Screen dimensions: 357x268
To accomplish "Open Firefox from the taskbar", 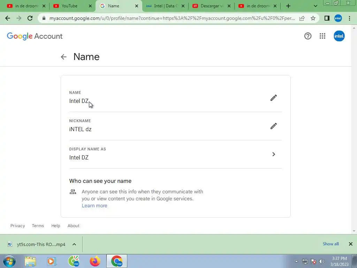I will pyautogui.click(x=95, y=261).
